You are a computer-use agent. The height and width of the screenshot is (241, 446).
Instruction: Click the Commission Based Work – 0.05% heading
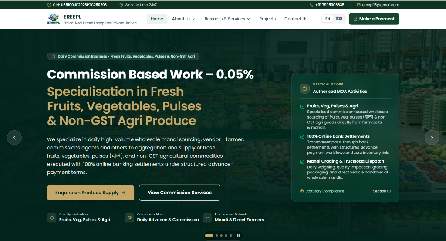pyautogui.click(x=150, y=74)
